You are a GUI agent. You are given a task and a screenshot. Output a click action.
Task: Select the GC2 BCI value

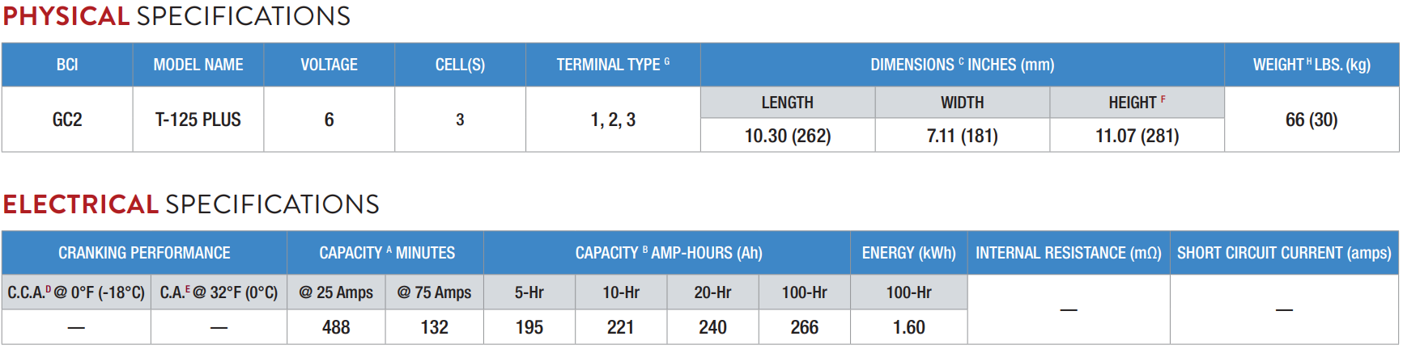click(67, 120)
